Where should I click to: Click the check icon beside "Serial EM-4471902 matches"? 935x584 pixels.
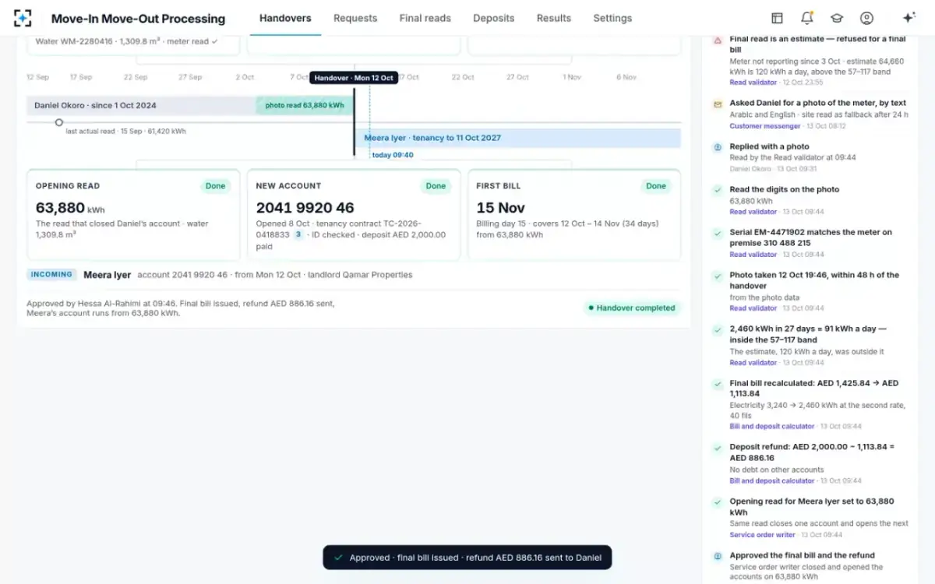[x=718, y=232]
